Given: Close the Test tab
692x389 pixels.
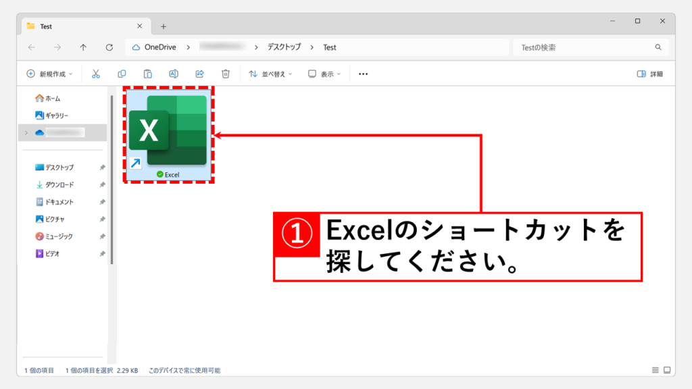Looking at the screenshot, I should [139, 26].
